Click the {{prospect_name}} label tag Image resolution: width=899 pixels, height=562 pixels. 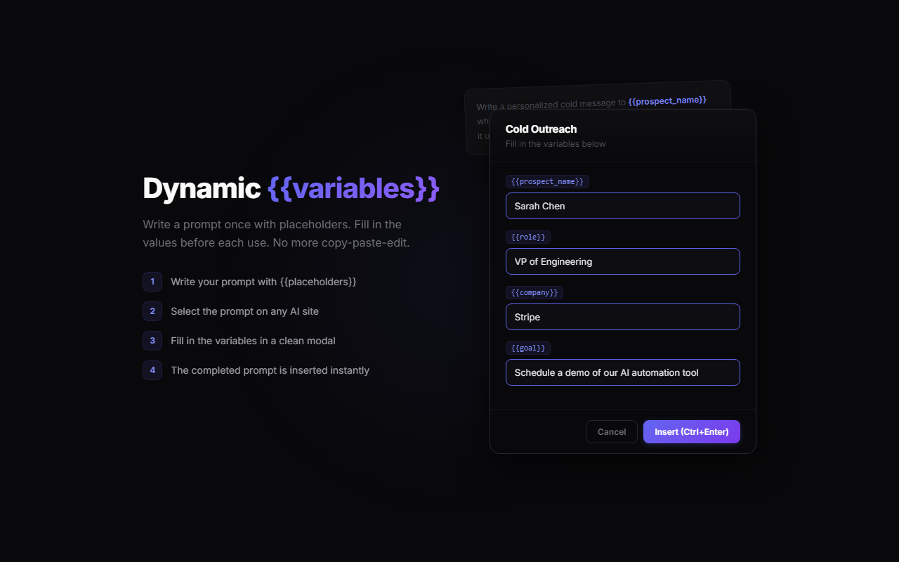547,181
